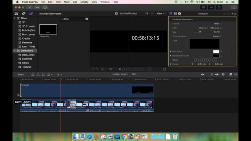Expand the Center parameter disclosure triangle

tap(171, 64)
